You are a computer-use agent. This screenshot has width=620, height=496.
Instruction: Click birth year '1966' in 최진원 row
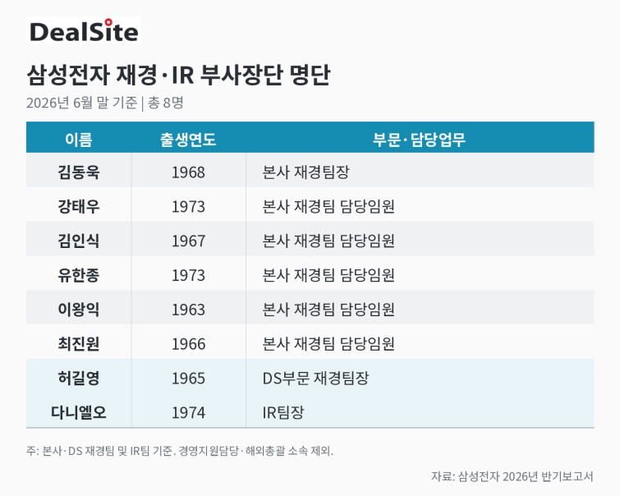[x=188, y=344]
